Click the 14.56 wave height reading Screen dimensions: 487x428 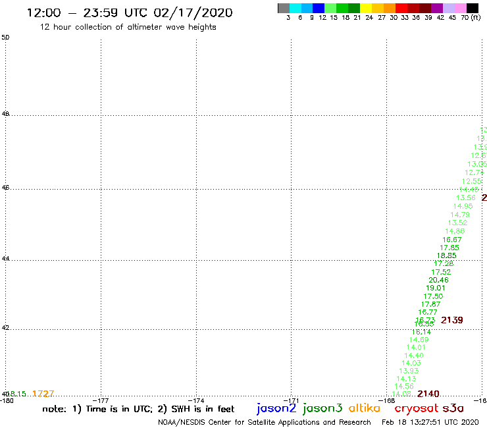[404, 387]
